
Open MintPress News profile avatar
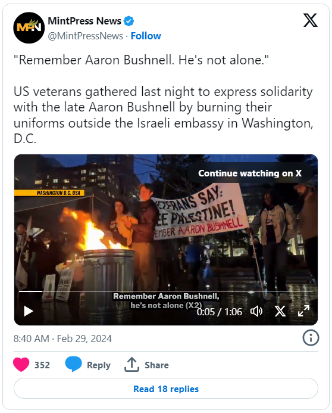click(x=29, y=27)
